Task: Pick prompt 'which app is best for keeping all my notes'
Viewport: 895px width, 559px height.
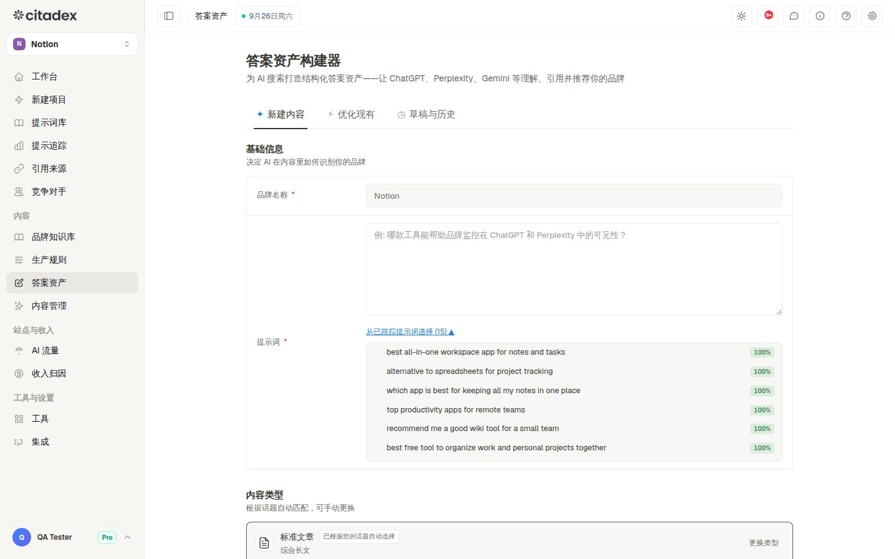Action: (574, 391)
